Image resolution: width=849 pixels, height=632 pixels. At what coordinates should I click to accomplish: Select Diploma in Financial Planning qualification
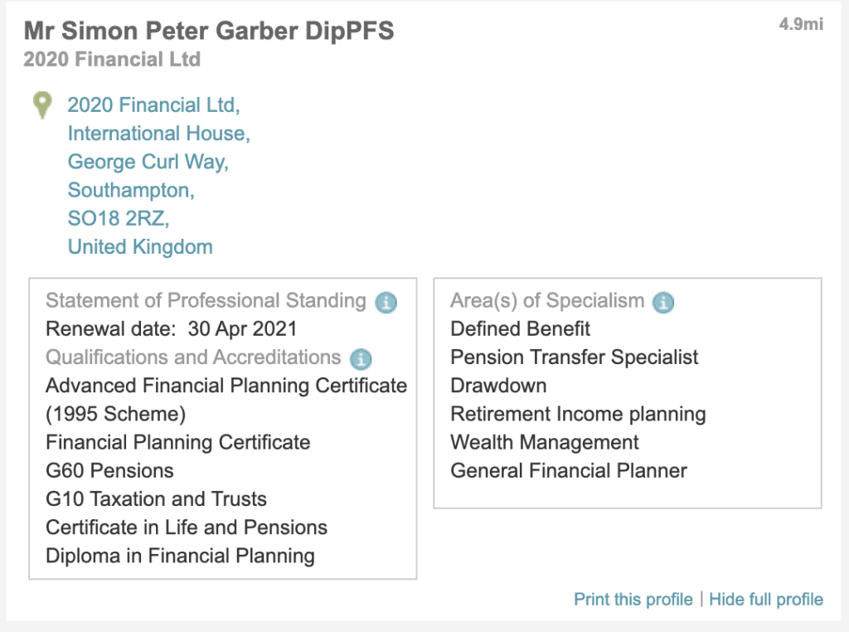point(180,557)
